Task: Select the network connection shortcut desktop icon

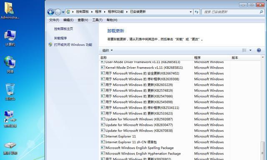Action: point(10,119)
